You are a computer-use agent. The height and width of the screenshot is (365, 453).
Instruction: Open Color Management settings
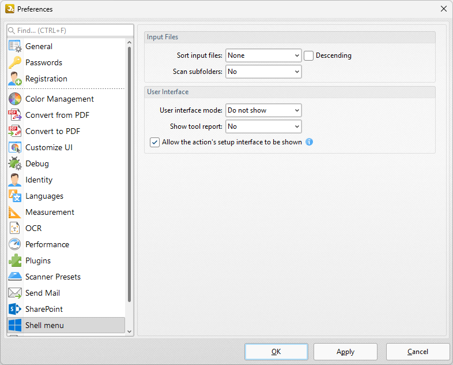[x=66, y=99]
